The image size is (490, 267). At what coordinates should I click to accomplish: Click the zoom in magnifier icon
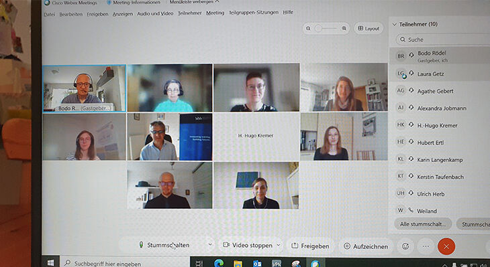pyautogui.click(x=344, y=28)
